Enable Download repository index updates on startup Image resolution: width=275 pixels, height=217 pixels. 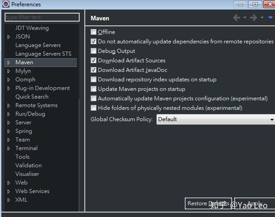(93, 80)
